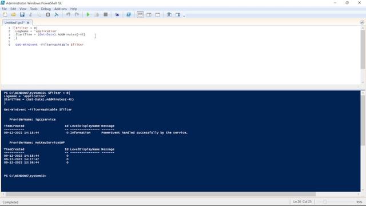Click the 95% zoom value
This screenshot has width=366, height=206.
pos(359,202)
